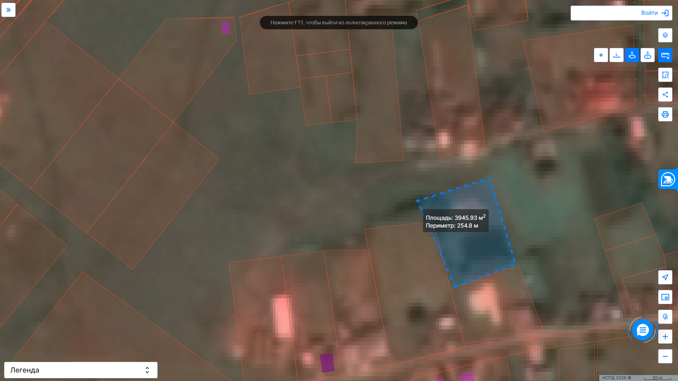This screenshot has height=381, width=678.
Task: Open the chat support bubble
Action: click(642, 330)
